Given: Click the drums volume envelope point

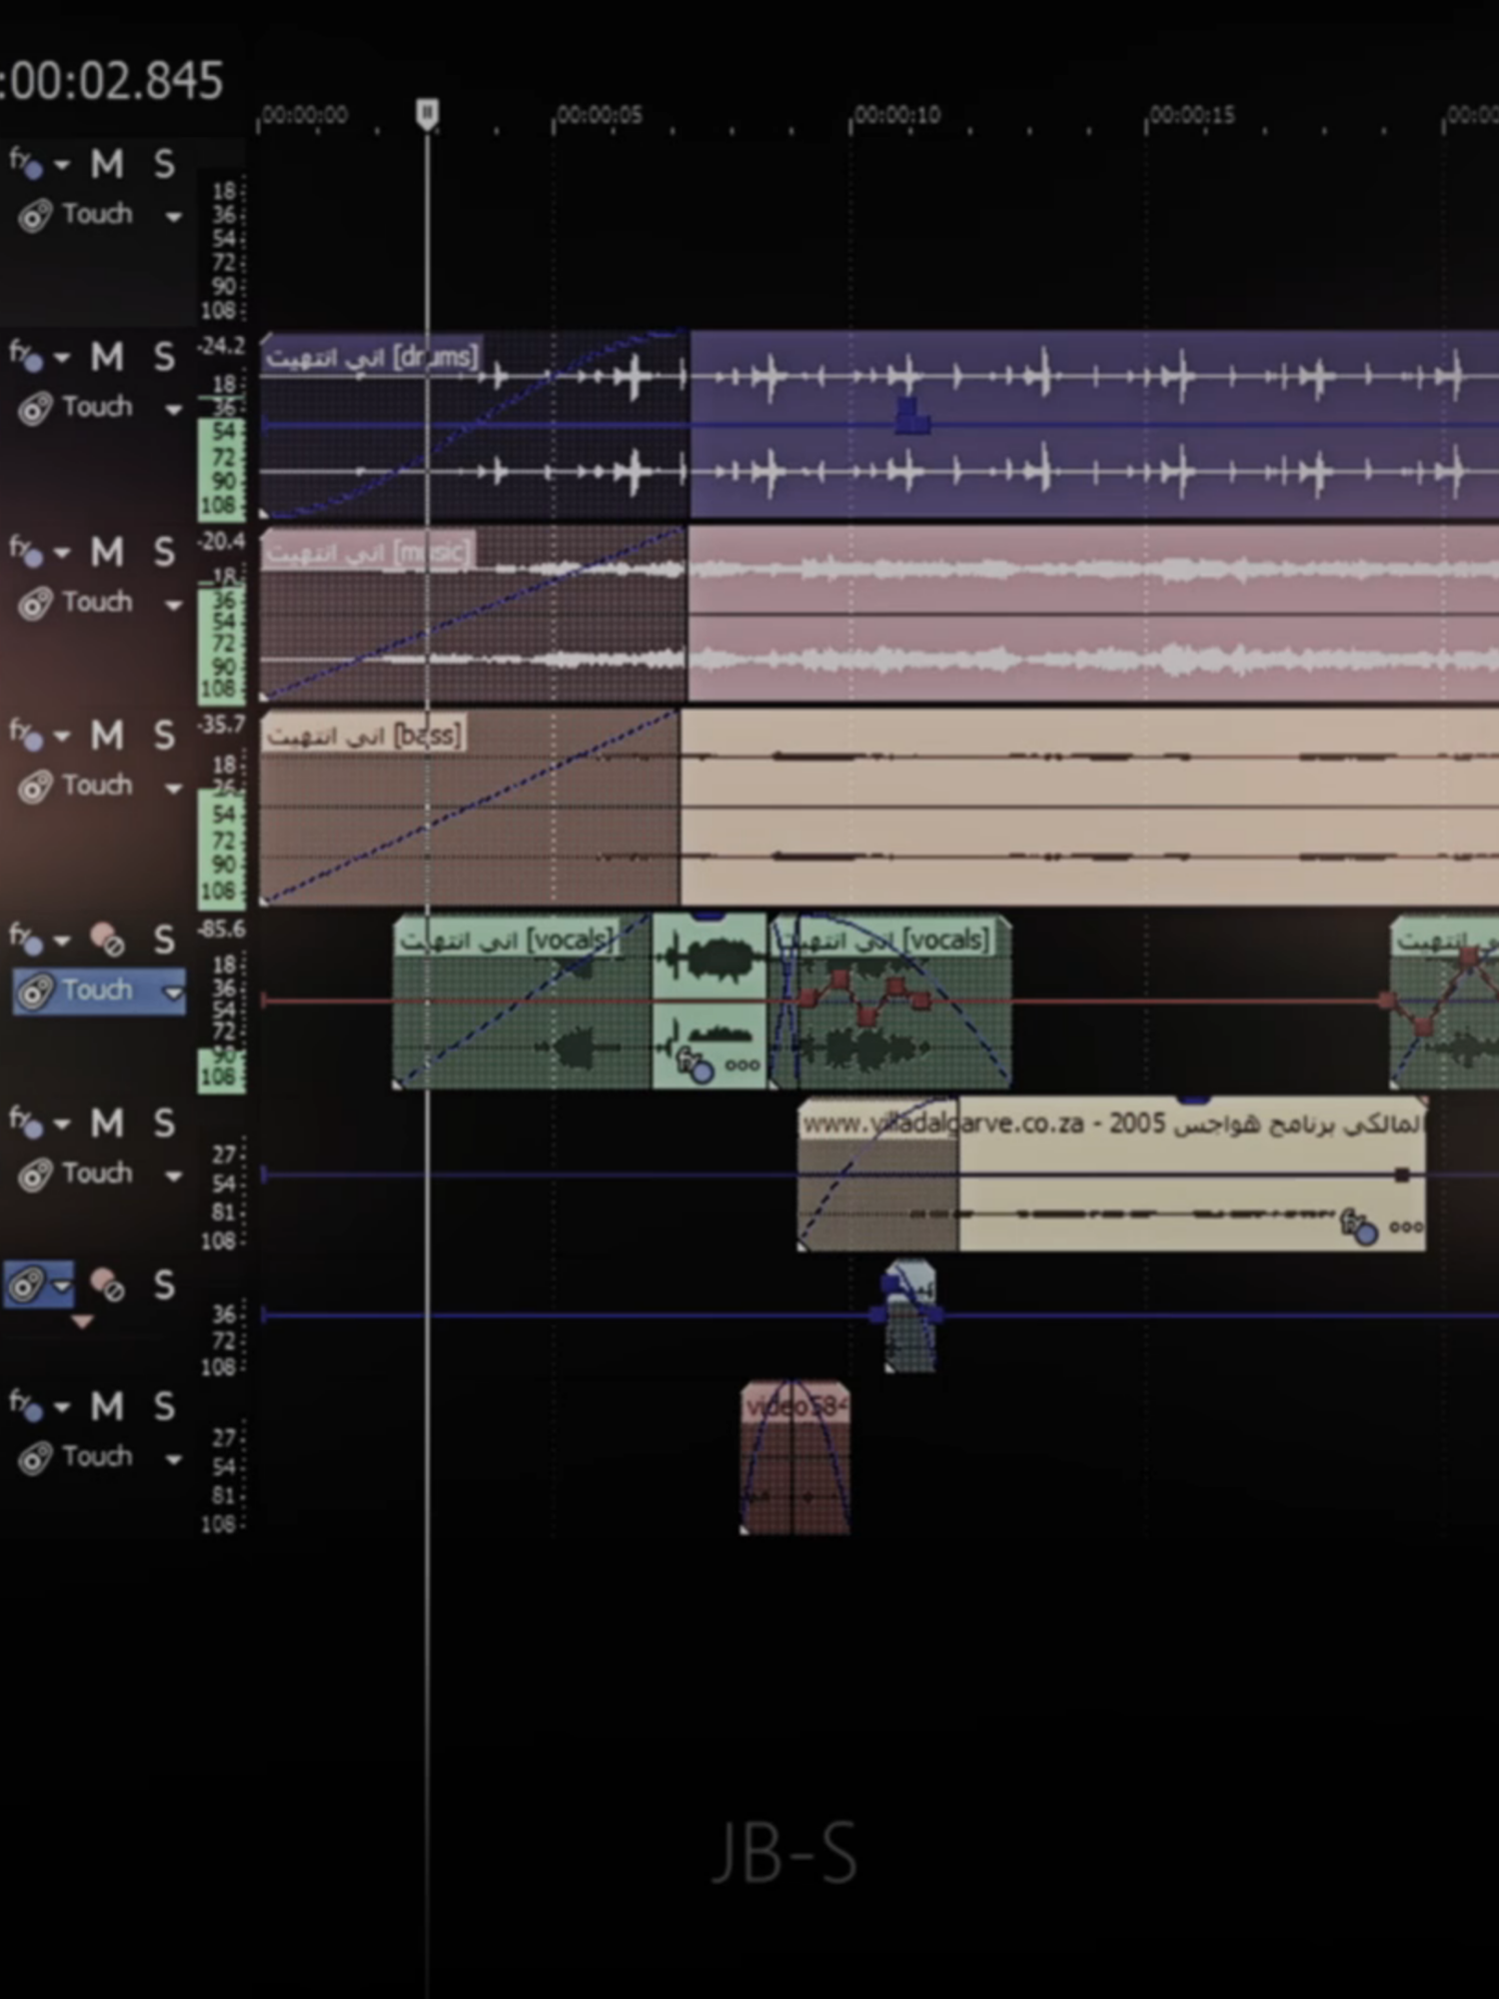Looking at the screenshot, I should pos(911,417).
